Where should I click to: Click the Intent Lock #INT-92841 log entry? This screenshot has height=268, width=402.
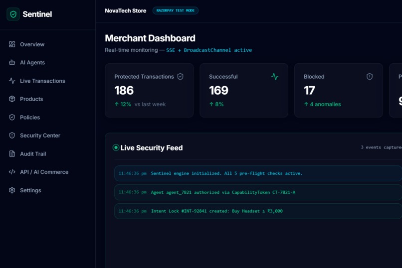click(258, 211)
